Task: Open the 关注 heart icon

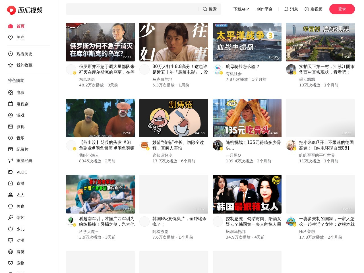Action: (x=11, y=38)
